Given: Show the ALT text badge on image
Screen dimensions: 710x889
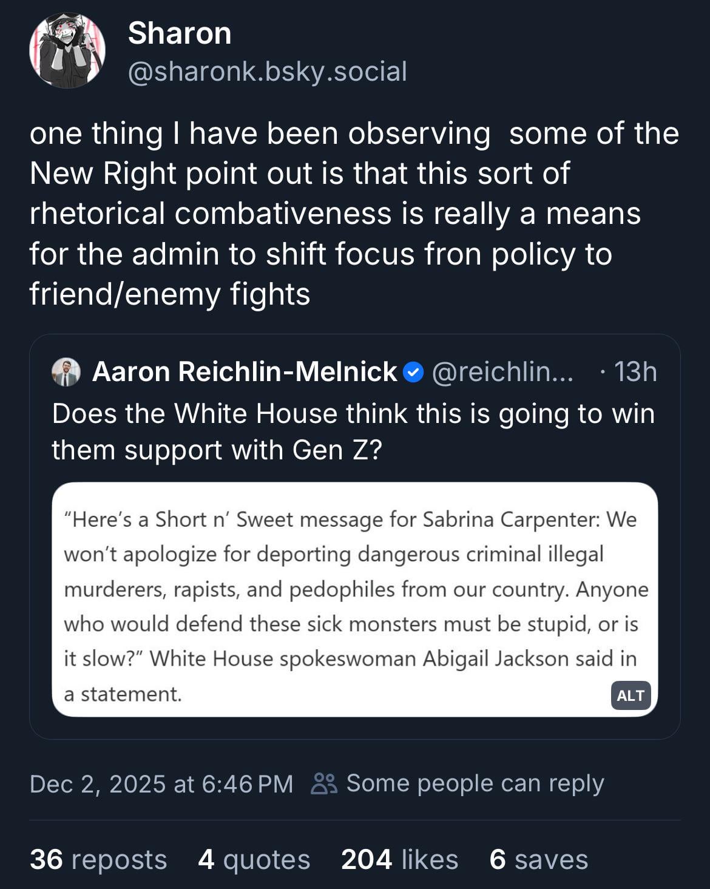Looking at the screenshot, I should coord(630,695).
